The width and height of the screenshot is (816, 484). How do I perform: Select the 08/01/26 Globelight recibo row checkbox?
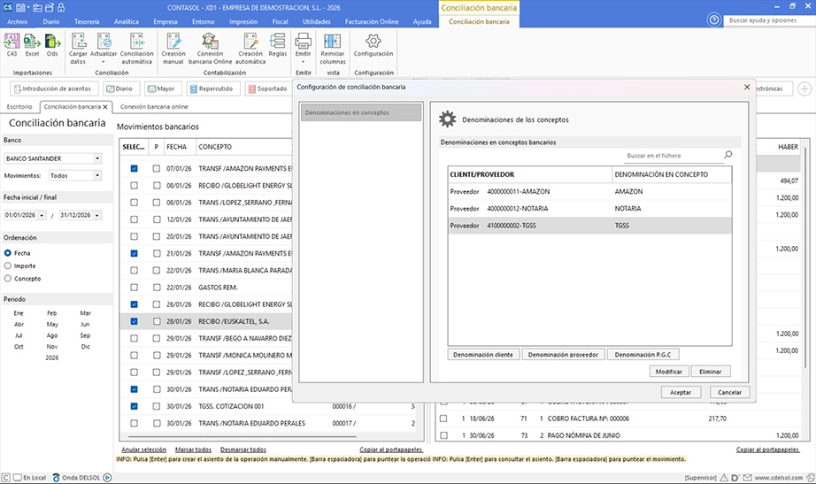tap(135, 185)
